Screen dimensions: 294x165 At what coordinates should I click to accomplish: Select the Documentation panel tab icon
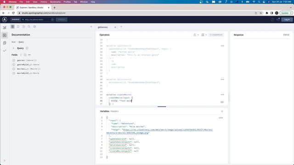[x=12, y=27]
